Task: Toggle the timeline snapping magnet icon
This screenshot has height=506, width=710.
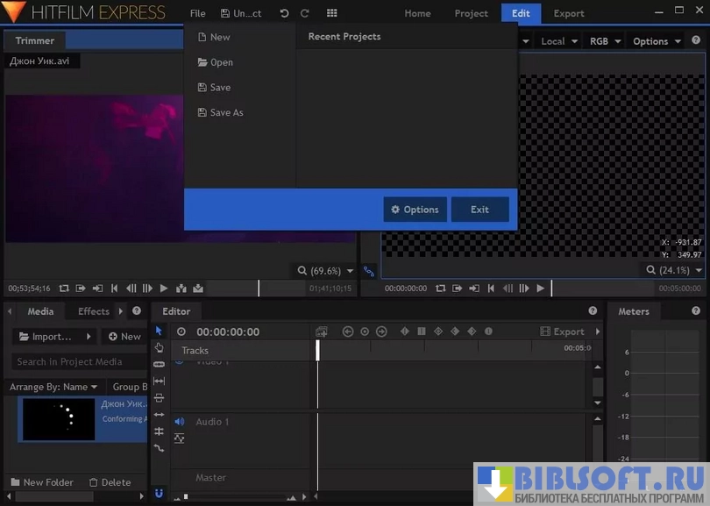Action: pyautogui.click(x=159, y=494)
